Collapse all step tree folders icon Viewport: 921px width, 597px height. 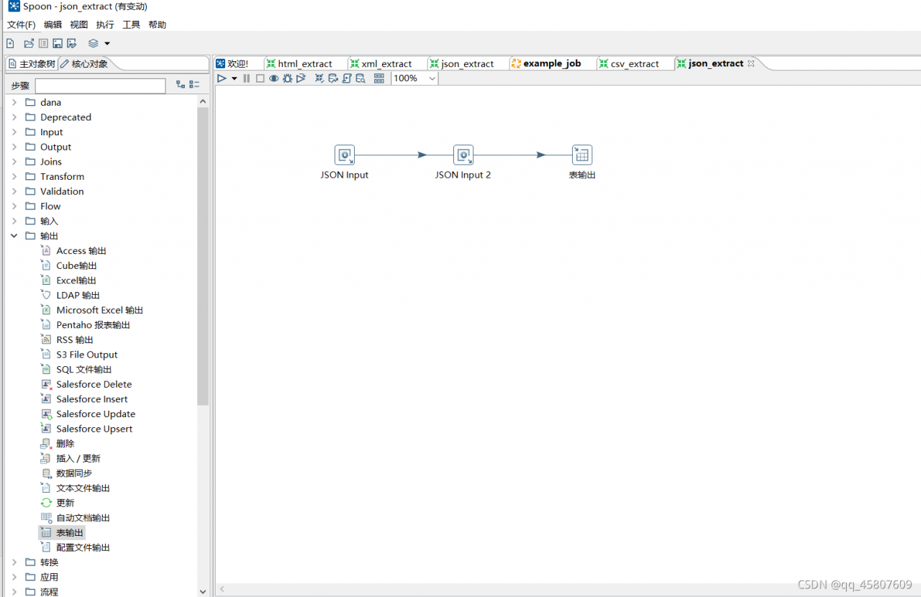coord(194,85)
